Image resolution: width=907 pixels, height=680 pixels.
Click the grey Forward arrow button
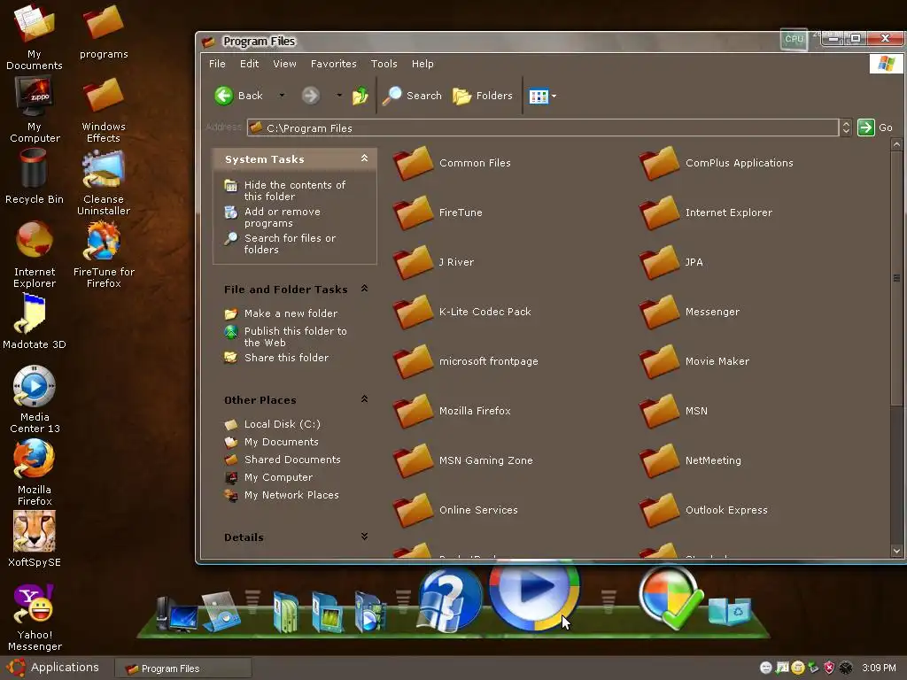pos(311,96)
